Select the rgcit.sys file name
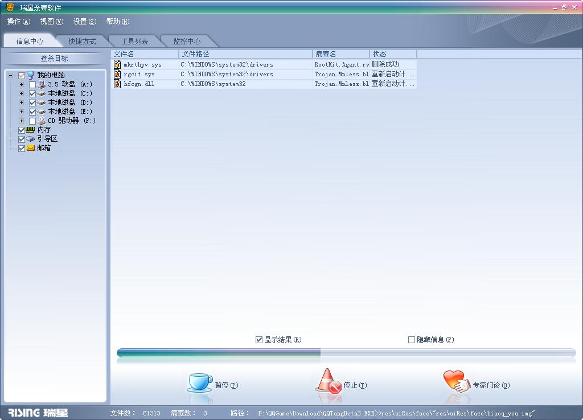 click(139, 75)
